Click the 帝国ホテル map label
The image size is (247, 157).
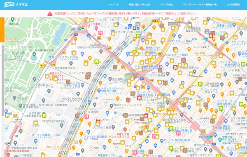click(56, 73)
